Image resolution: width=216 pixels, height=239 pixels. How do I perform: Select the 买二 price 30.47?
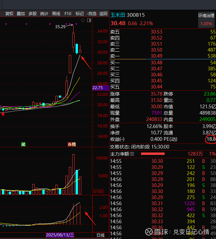(x=157, y=69)
